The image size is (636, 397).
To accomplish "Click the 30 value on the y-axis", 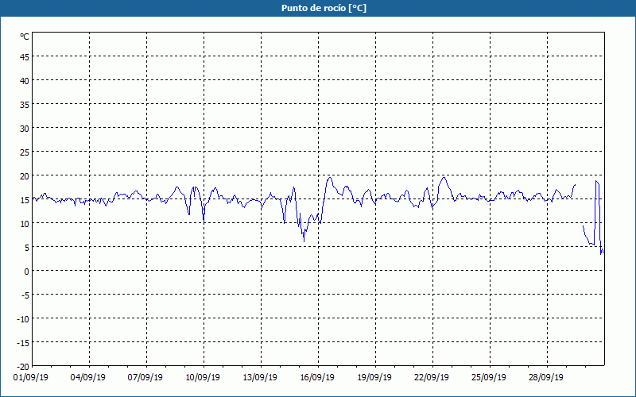I will (x=25, y=129).
